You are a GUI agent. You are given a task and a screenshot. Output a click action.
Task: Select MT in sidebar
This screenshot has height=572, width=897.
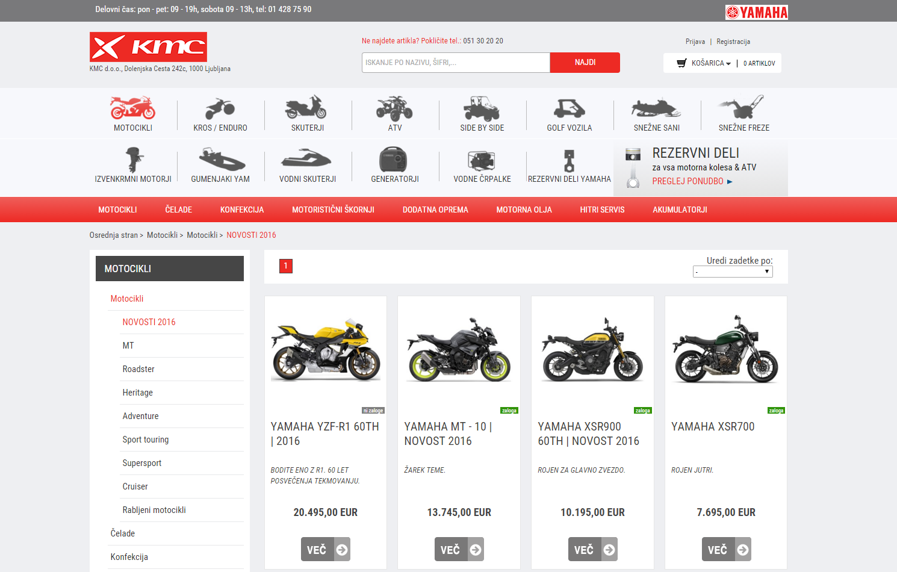point(128,346)
